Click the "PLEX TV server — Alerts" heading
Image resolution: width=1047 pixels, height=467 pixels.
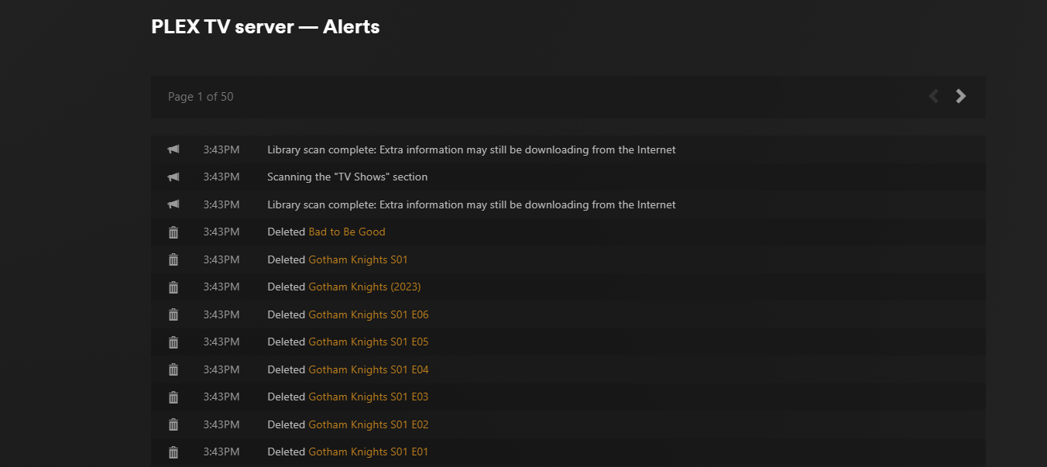(x=266, y=26)
